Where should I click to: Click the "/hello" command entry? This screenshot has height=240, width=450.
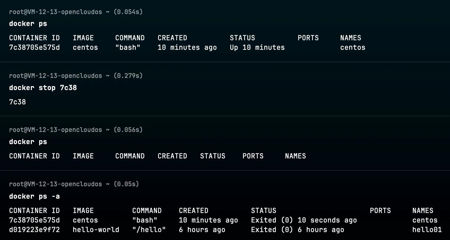click(x=149, y=230)
